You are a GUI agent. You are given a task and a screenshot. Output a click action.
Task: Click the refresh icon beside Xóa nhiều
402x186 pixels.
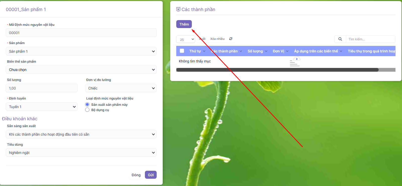click(231, 39)
